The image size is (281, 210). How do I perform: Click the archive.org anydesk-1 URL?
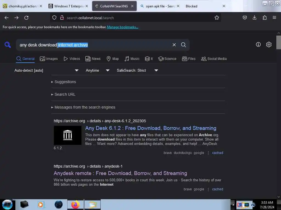(88, 166)
